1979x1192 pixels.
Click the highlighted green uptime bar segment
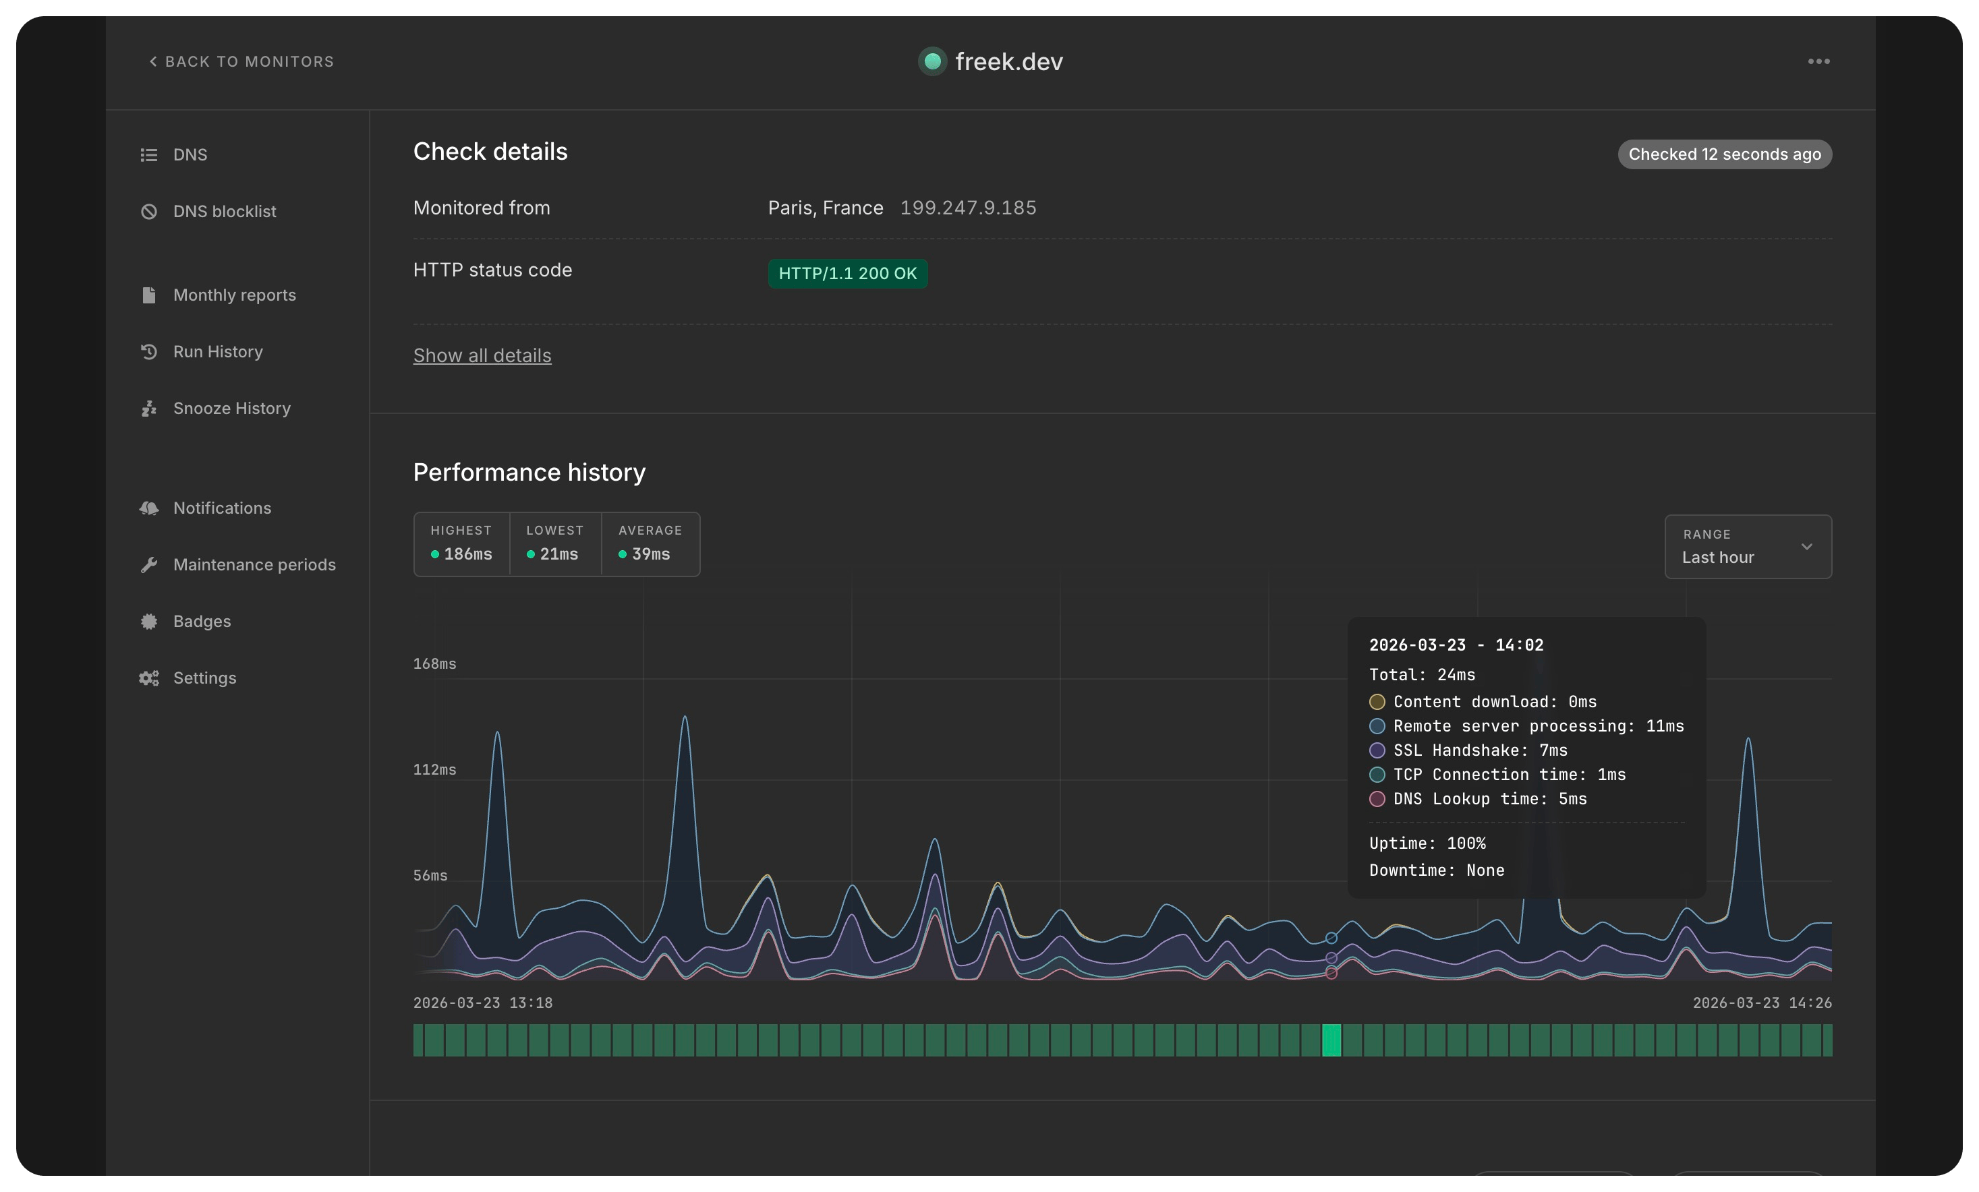pos(1331,1040)
